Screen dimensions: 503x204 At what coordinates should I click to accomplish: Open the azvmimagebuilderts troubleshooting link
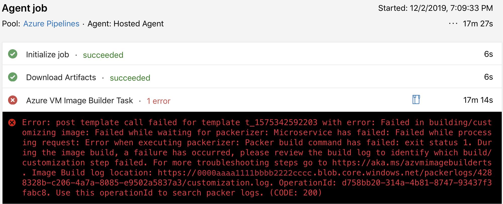coord(413,162)
